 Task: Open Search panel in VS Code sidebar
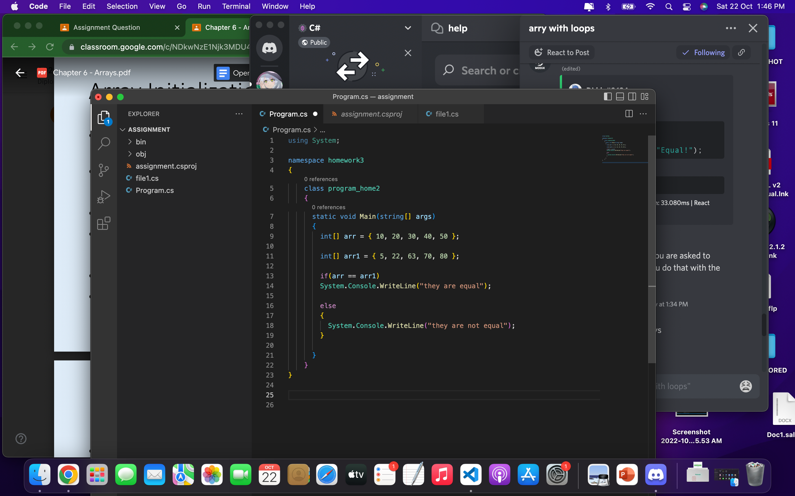point(104,143)
